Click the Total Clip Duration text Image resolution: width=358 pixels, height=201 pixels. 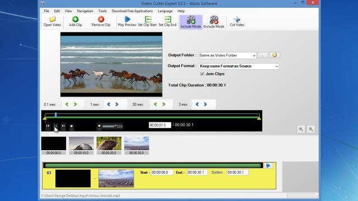click(197, 85)
